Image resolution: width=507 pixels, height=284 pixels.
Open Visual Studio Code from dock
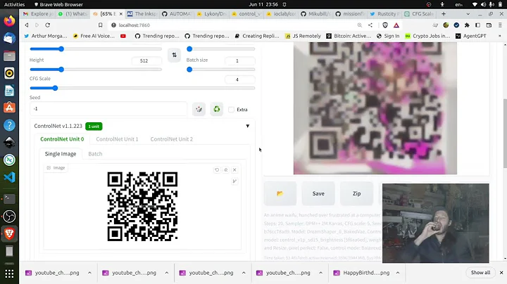coord(9,177)
